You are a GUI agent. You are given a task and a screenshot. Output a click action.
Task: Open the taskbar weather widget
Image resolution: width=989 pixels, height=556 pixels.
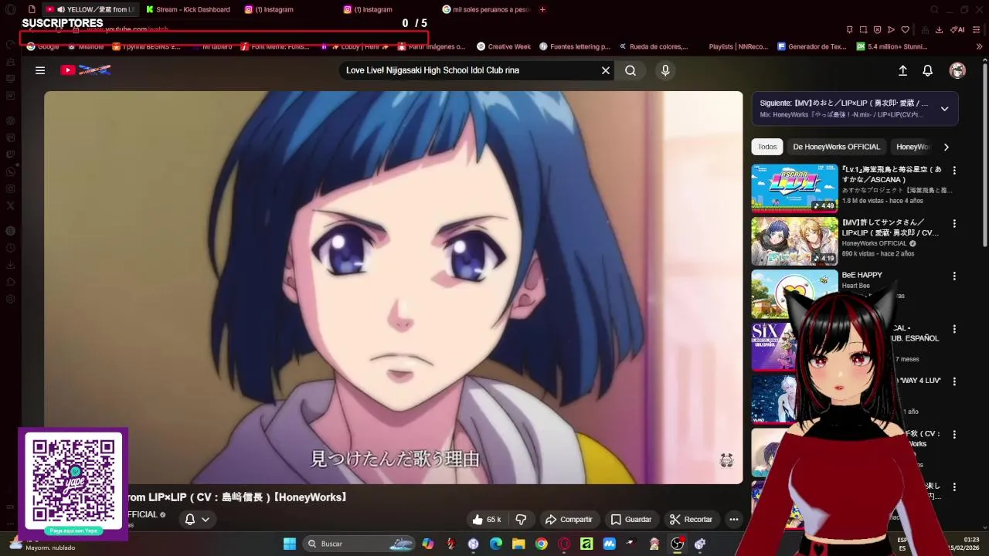click(42, 544)
